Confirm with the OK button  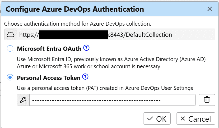coord(157,118)
